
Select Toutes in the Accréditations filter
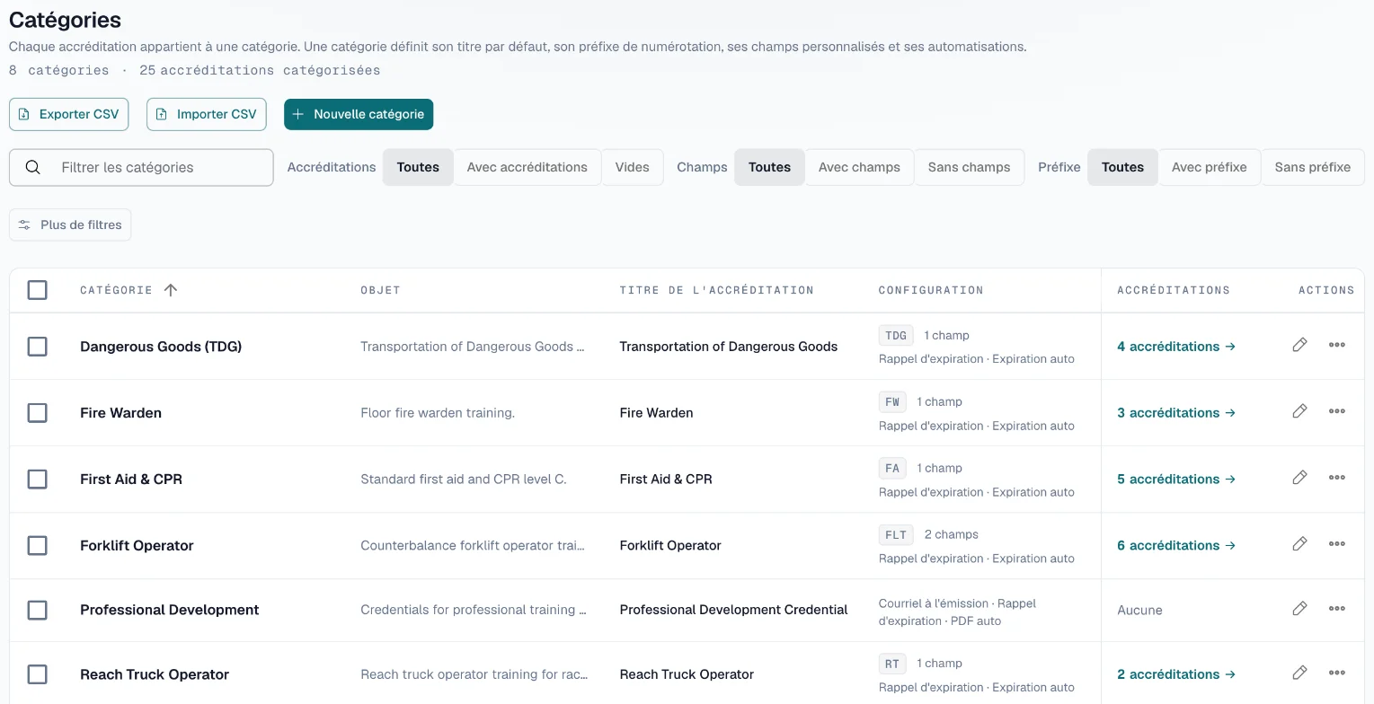[x=418, y=167]
